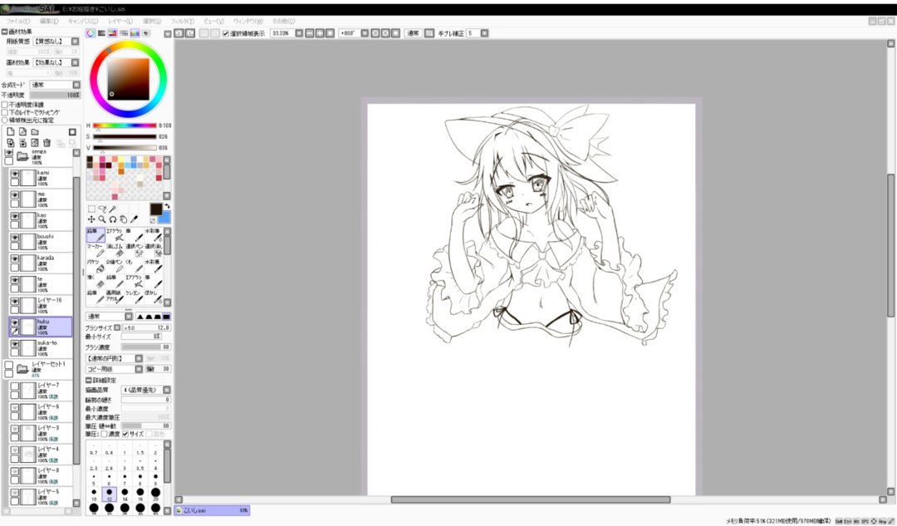Select the eyedropper tool

pyautogui.click(x=135, y=219)
